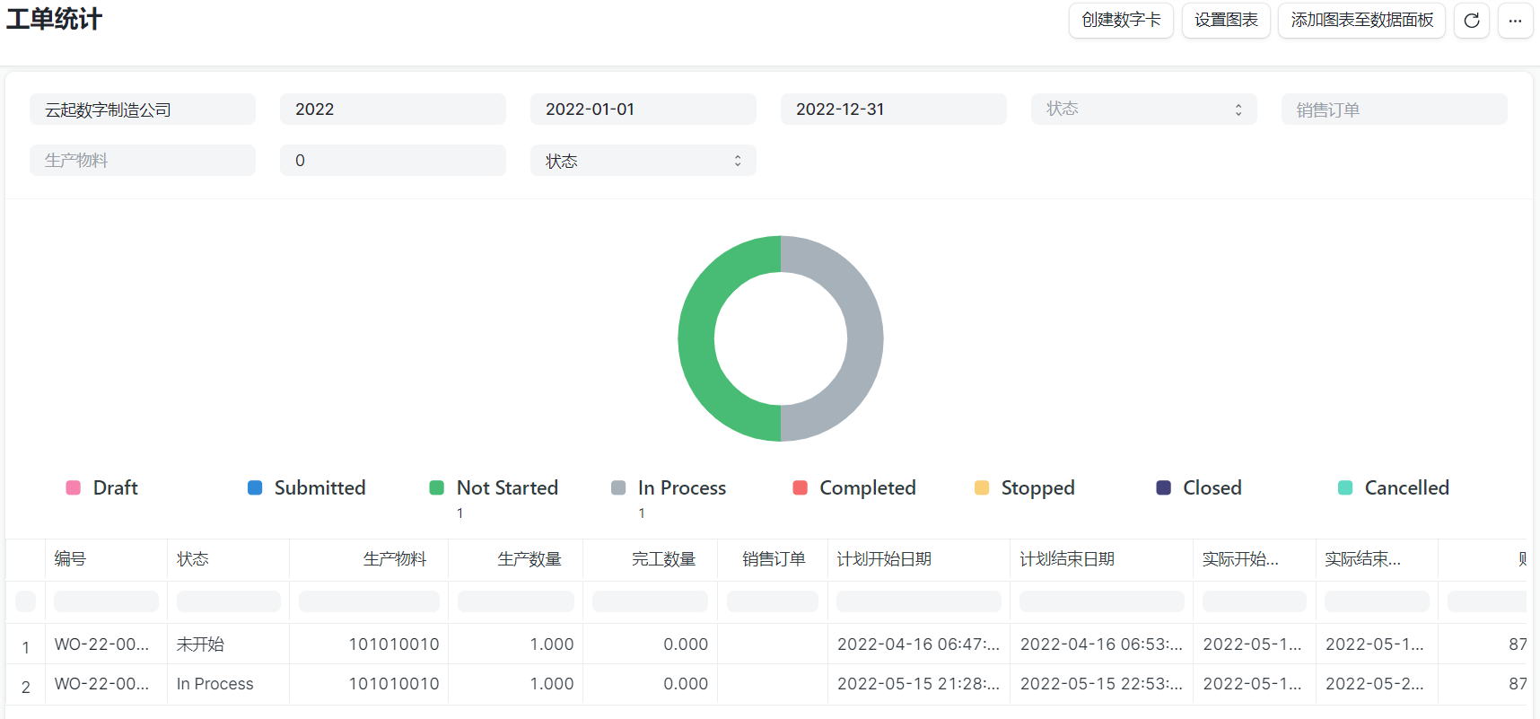Sort by the 计划结束日期 column header
The image size is (1540, 719).
tap(1102, 559)
